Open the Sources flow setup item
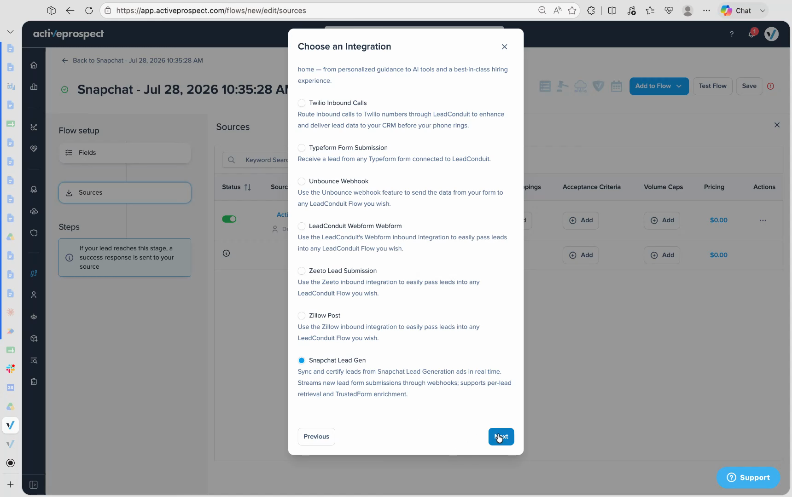Viewport: 792px width, 497px height. point(125,193)
